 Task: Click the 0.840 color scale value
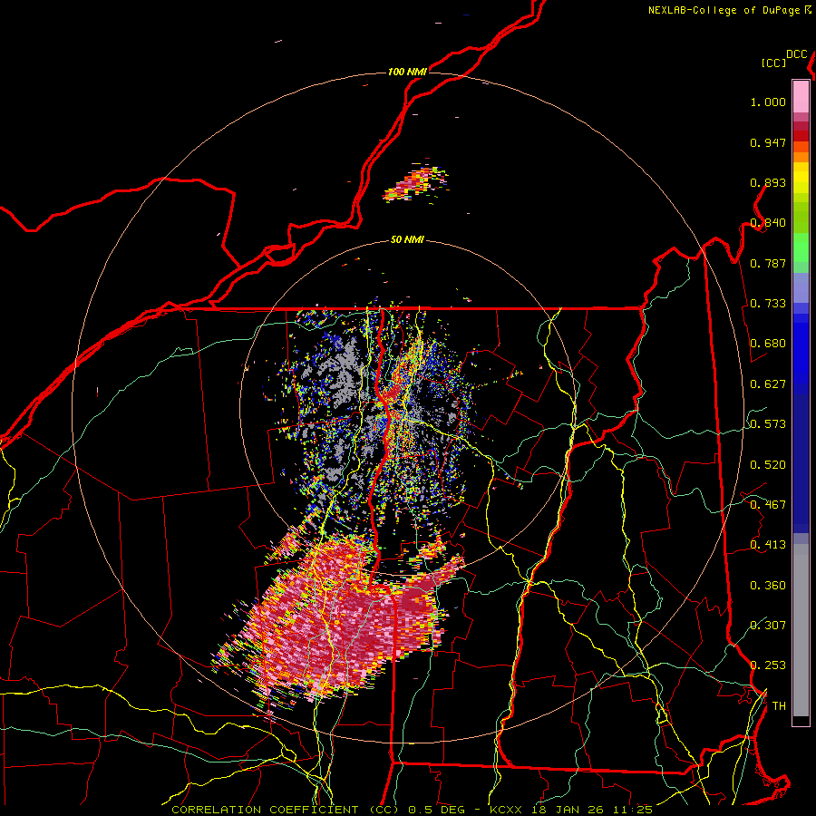point(768,223)
